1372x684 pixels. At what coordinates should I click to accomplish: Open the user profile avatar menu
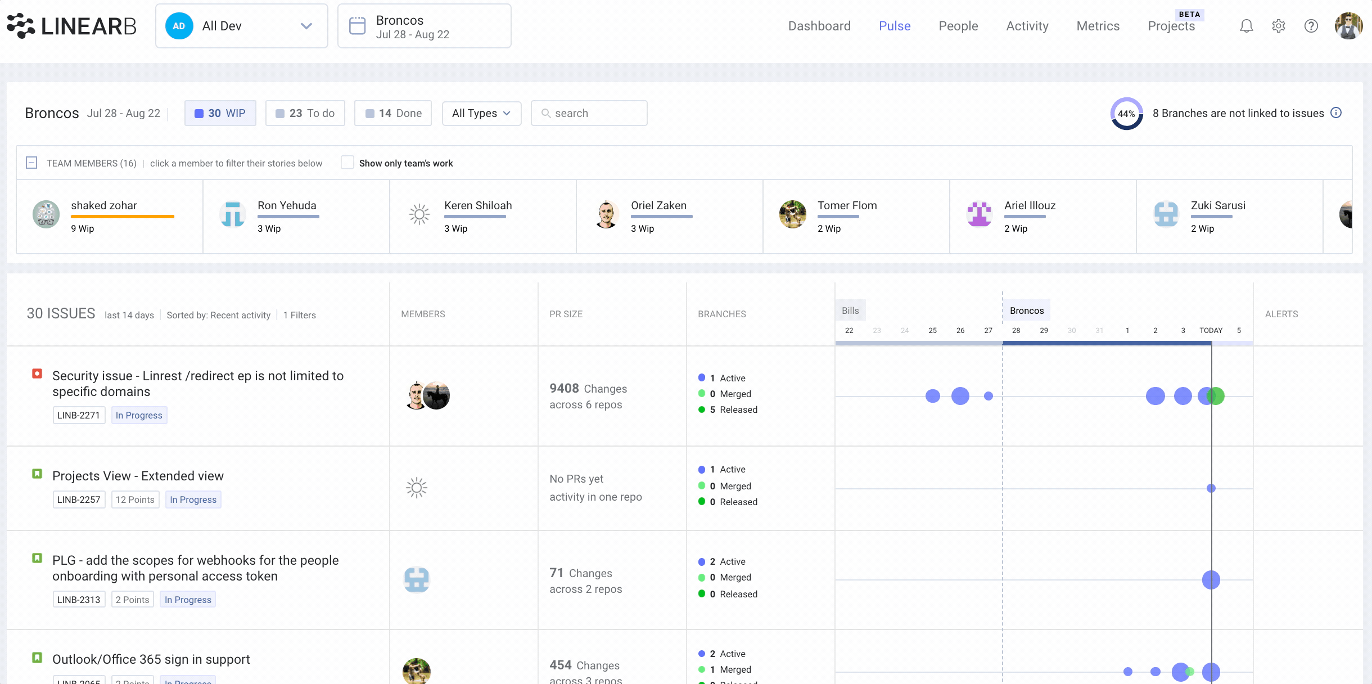1349,26
